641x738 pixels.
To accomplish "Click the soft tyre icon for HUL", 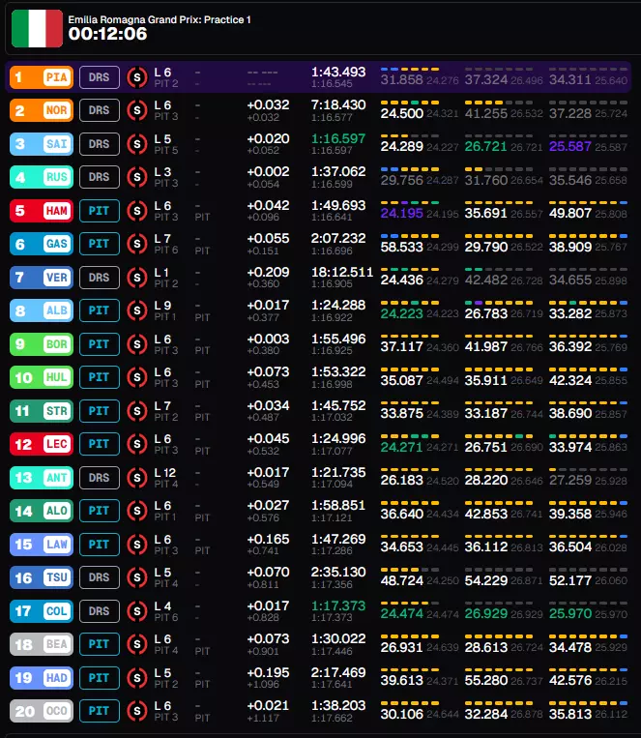I will tap(137, 377).
